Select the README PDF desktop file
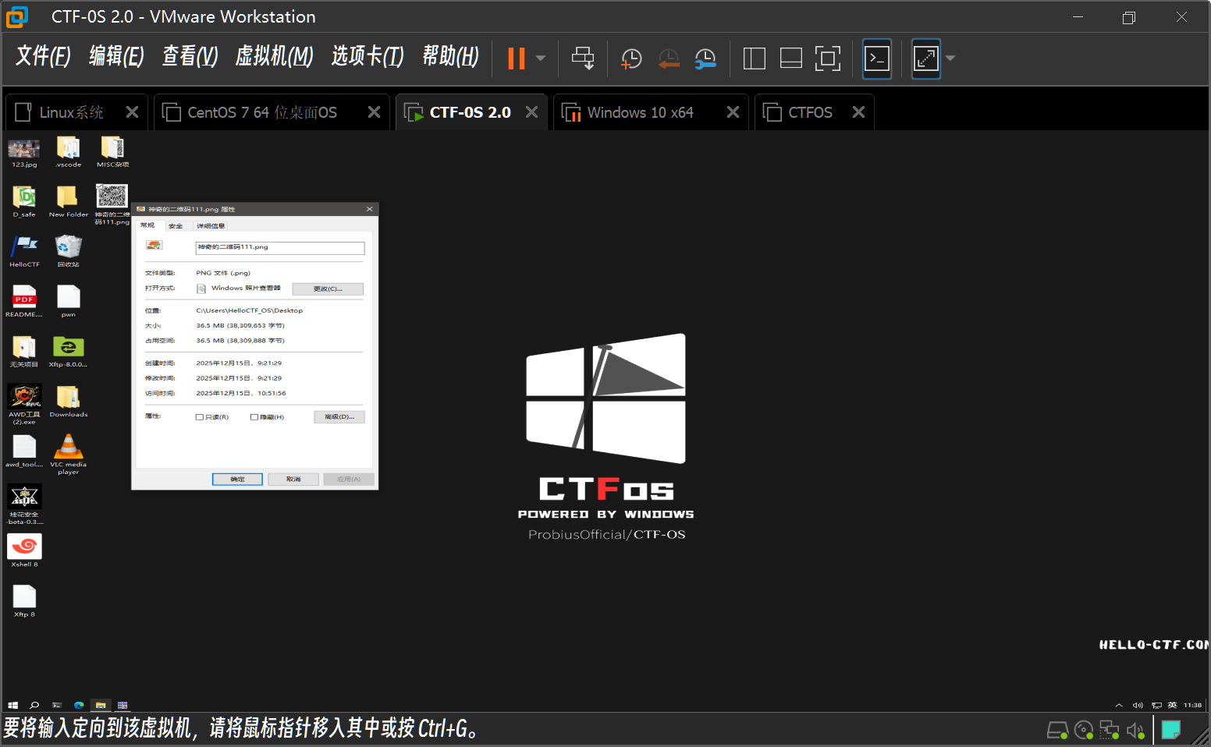Viewport: 1211px width, 747px height. pos(24,302)
